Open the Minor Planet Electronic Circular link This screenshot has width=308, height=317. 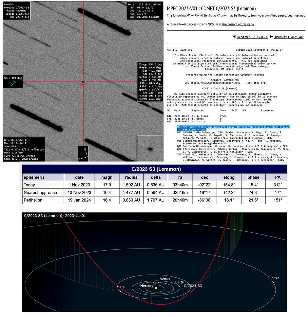coord(206,15)
